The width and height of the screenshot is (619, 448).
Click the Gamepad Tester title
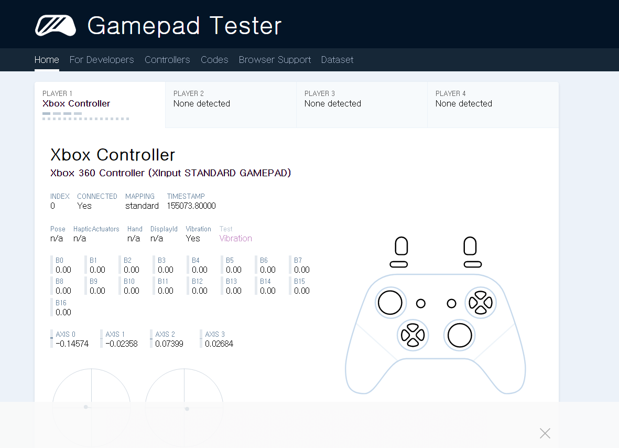[x=184, y=26]
